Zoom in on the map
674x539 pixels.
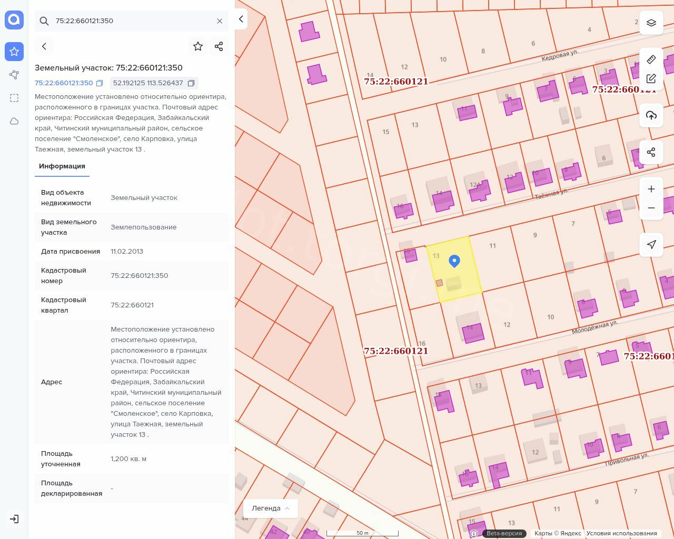tap(651, 189)
